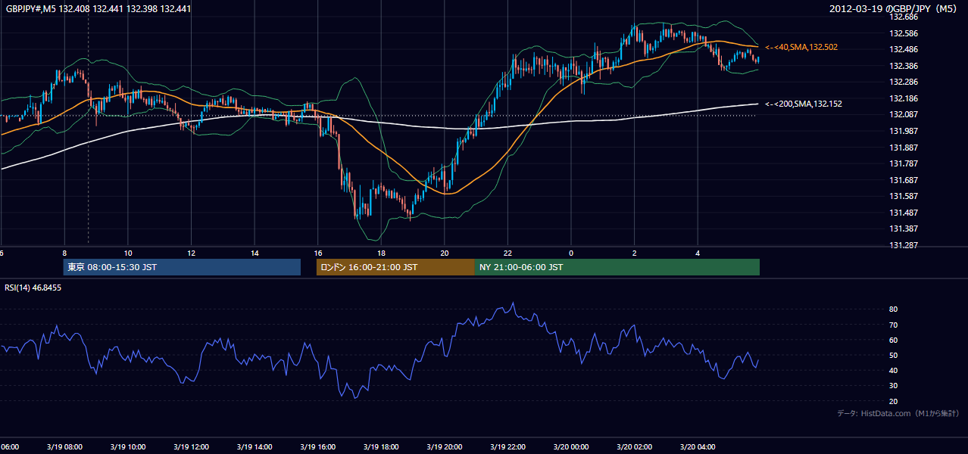Click the RSI 60 level label
This screenshot has height=454, width=968.
(893, 340)
